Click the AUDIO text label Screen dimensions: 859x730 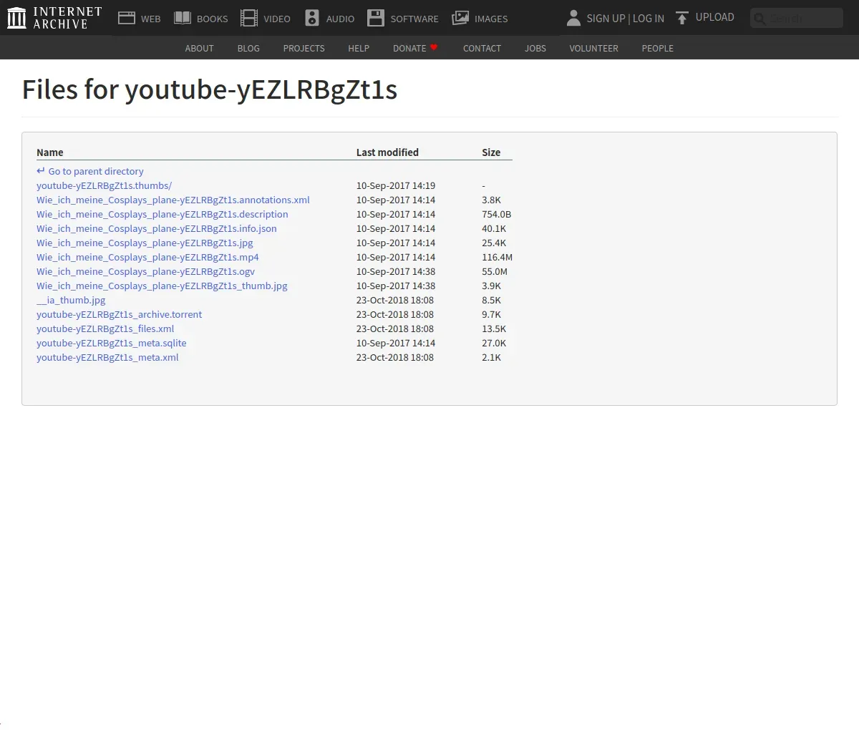[x=340, y=19]
